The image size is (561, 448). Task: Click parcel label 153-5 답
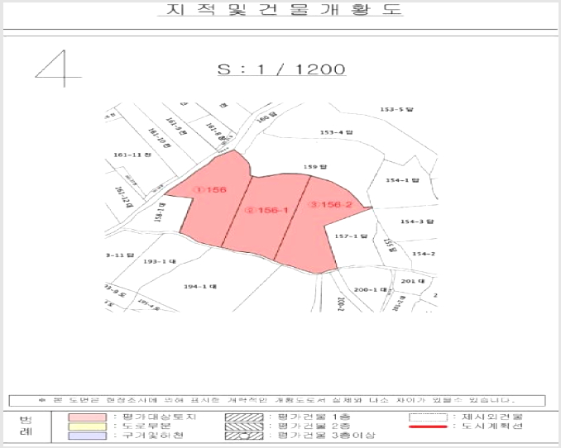tap(396, 109)
